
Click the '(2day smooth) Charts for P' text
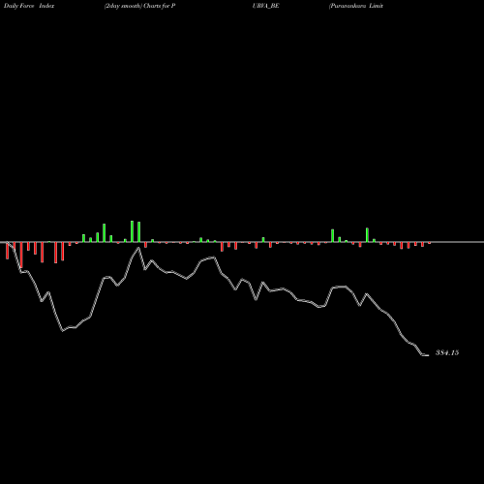pos(139,6)
